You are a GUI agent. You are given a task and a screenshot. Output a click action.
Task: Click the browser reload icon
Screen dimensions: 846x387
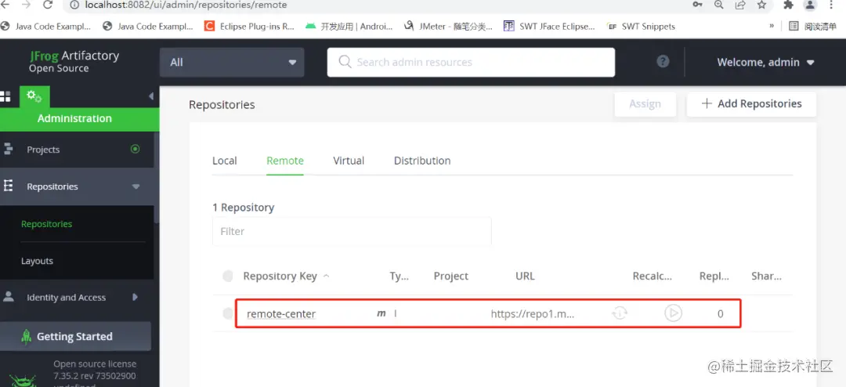tap(48, 5)
